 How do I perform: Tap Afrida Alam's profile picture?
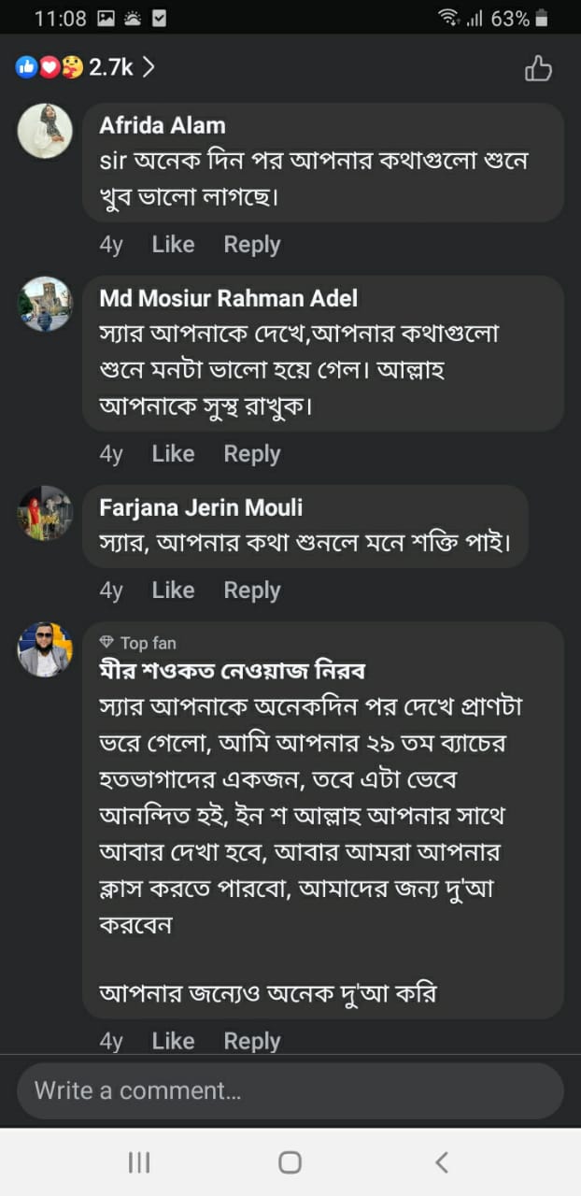45,131
